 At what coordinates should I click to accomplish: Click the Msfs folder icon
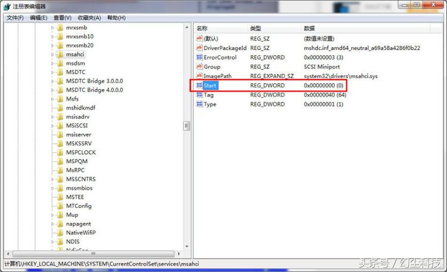point(60,99)
